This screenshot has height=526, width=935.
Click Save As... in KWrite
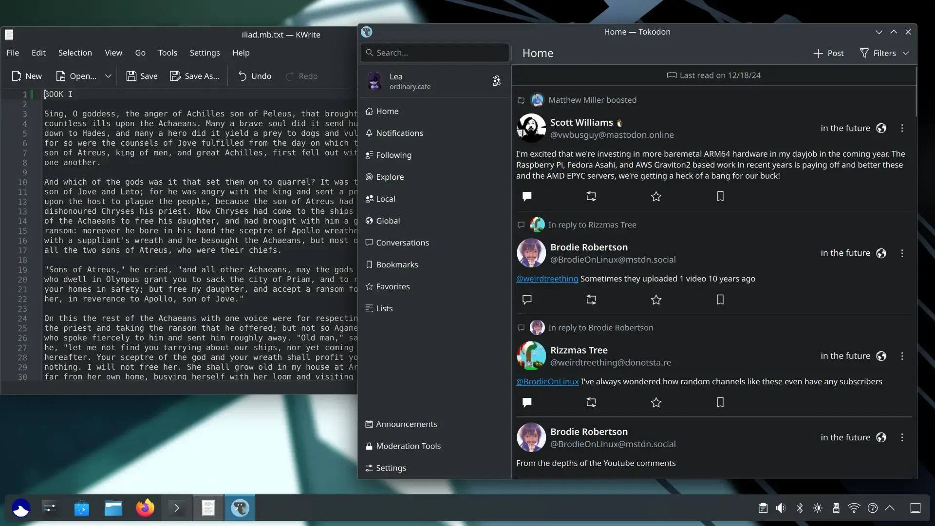pos(194,76)
